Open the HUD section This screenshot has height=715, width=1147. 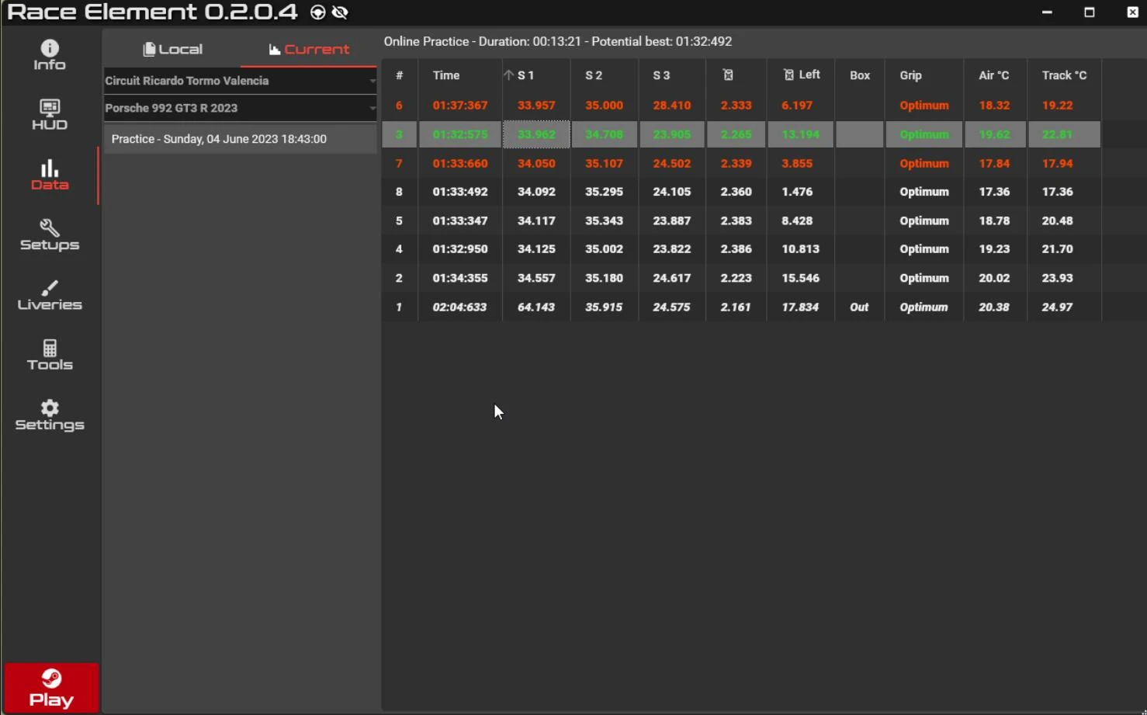click(x=49, y=114)
